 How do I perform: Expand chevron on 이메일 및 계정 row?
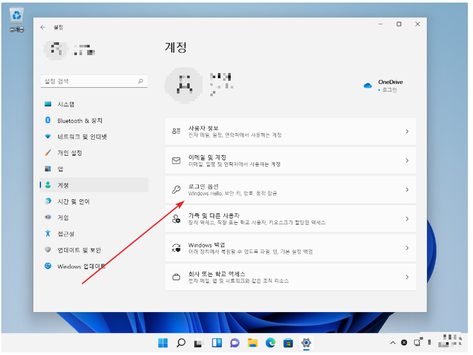(407, 160)
